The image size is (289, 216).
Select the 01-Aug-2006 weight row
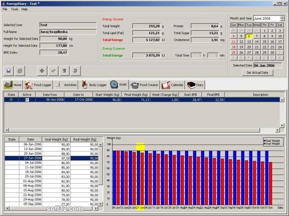52,181
